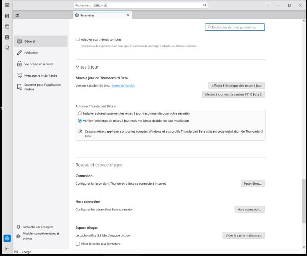
Task: Maximize the Thunderbird window
Action: 289,5
